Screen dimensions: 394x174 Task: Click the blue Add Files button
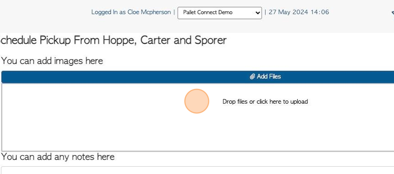click(198, 77)
